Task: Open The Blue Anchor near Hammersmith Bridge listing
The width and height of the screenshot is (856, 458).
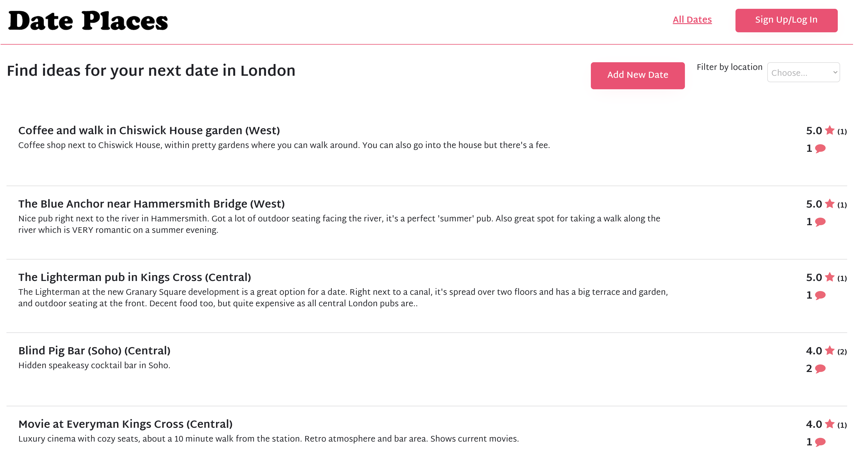Action: [x=151, y=204]
